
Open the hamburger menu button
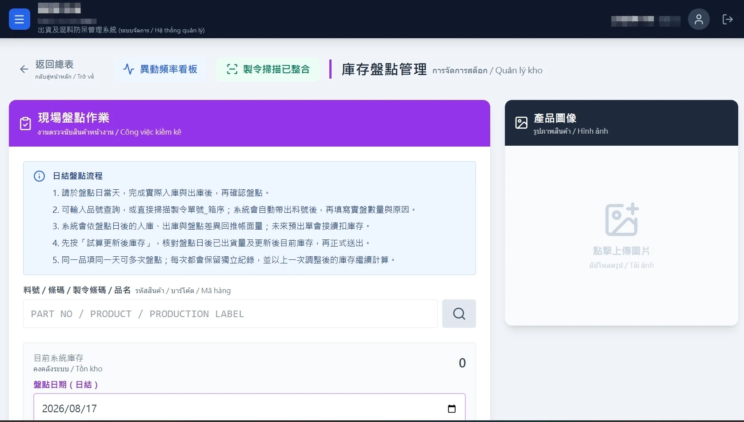(20, 19)
